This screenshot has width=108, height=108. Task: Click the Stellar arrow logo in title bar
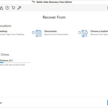33,2
